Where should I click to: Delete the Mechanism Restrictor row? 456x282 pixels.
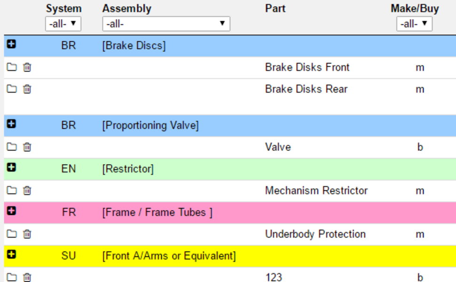(x=27, y=191)
